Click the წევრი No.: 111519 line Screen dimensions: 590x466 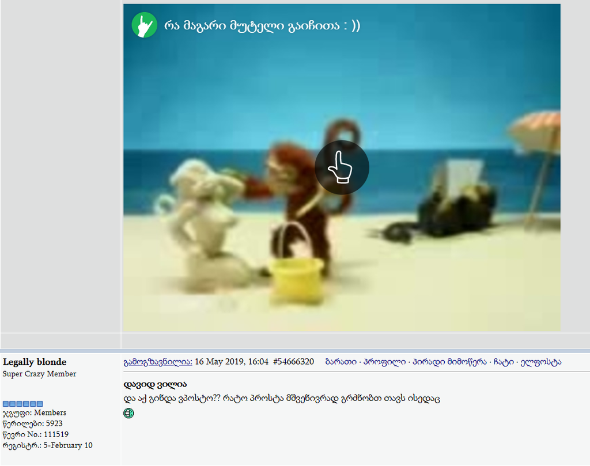point(36,434)
